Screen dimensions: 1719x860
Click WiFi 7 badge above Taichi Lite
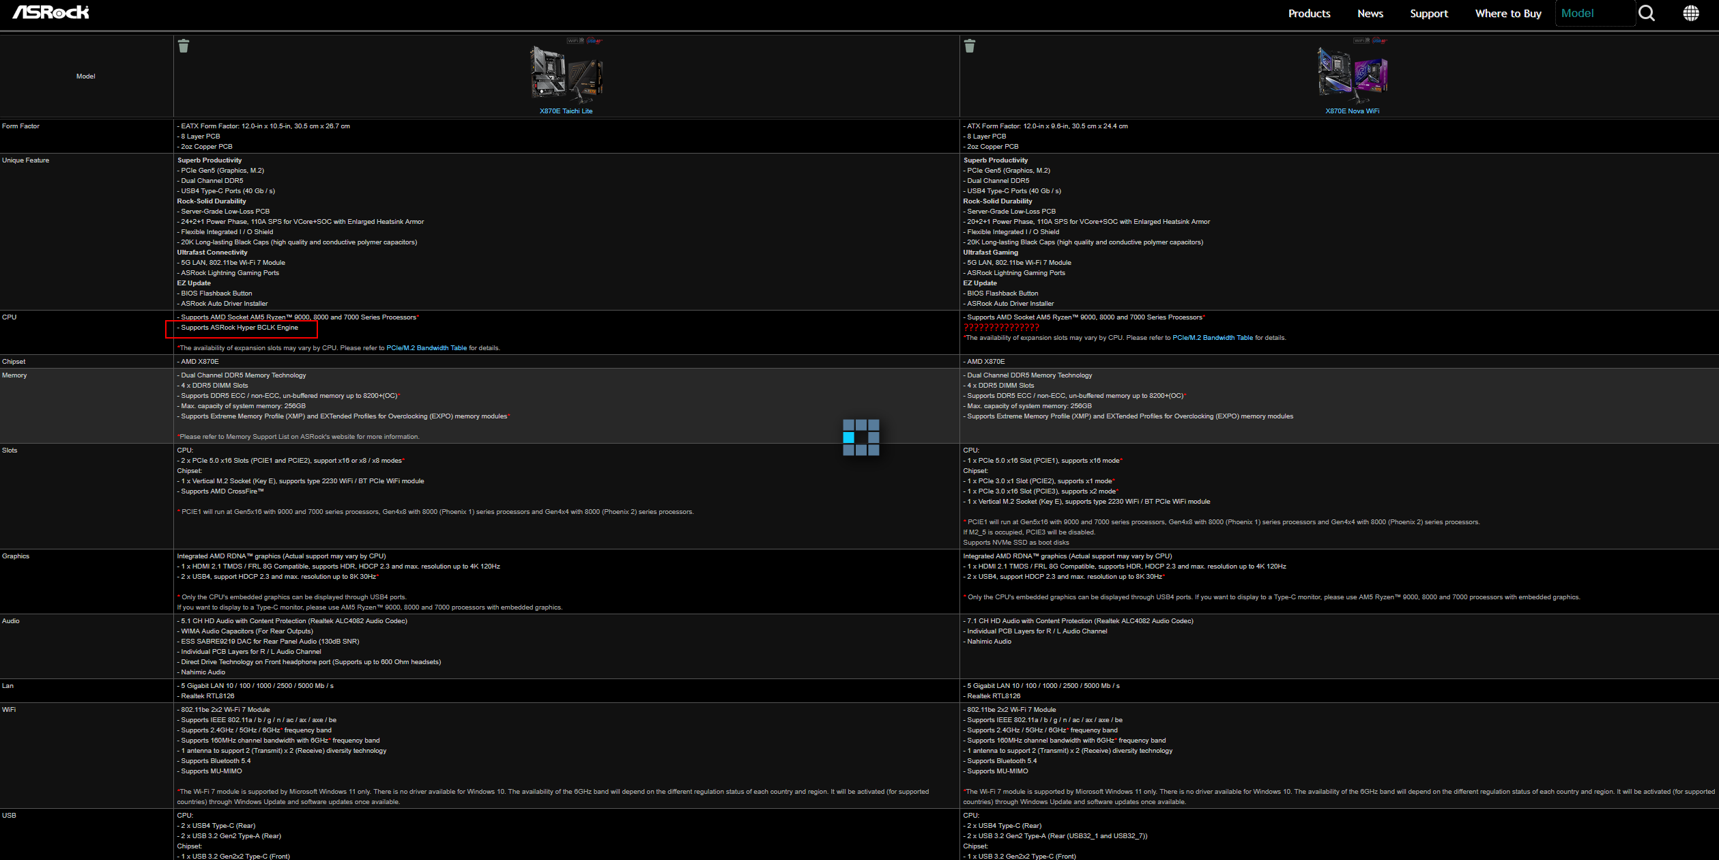tap(575, 40)
